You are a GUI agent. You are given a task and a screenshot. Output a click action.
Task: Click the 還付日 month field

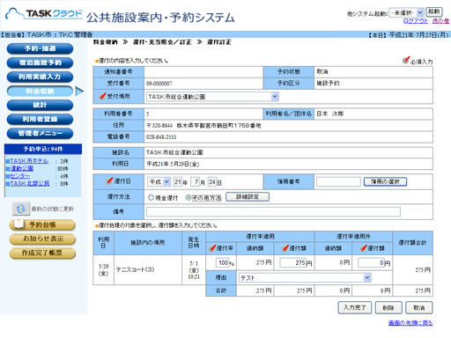196,182
